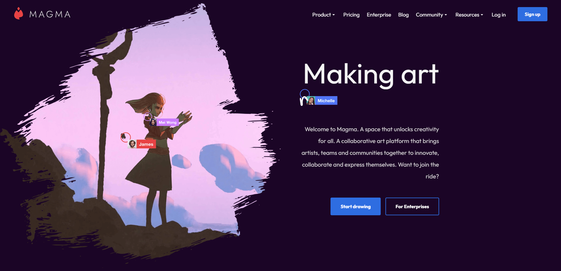
Task: Click the white brush squiggle beside Michelle
Action: (x=303, y=101)
